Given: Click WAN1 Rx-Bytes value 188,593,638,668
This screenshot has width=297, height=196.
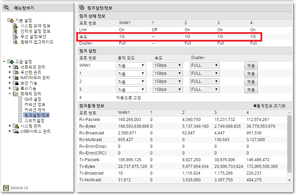Looking at the screenshot, I should click(x=133, y=126).
